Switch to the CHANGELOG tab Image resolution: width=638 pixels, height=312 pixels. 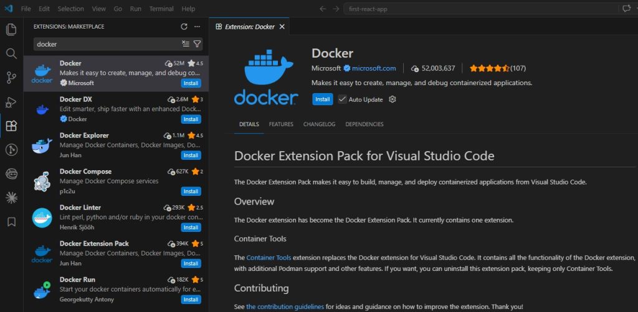click(320, 124)
